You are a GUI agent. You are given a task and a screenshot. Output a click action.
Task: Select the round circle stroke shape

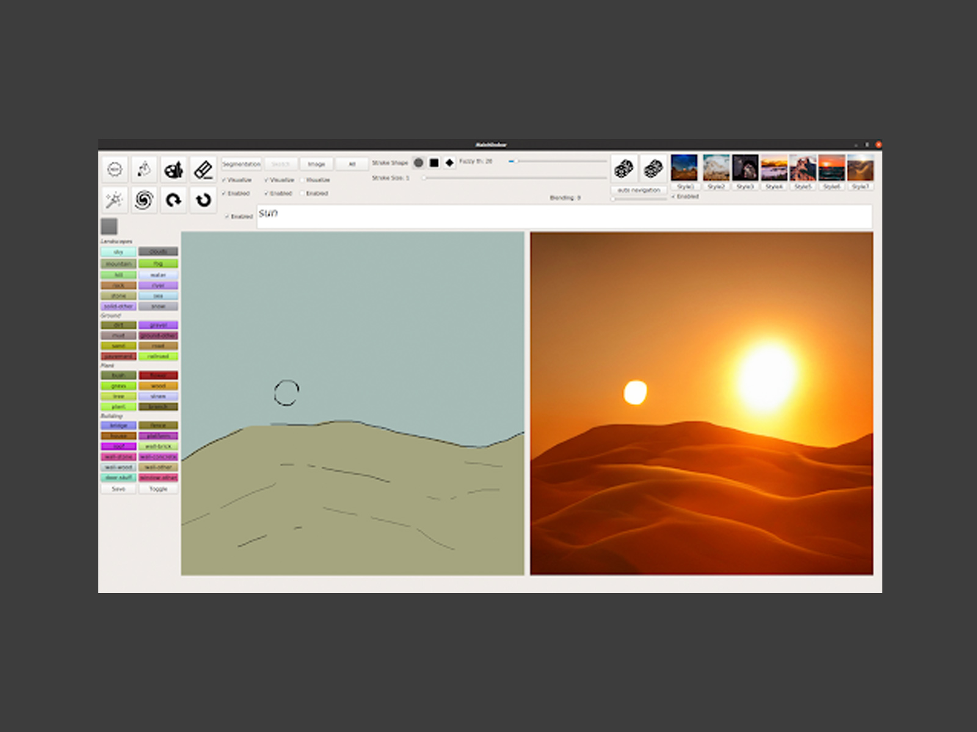pos(418,163)
